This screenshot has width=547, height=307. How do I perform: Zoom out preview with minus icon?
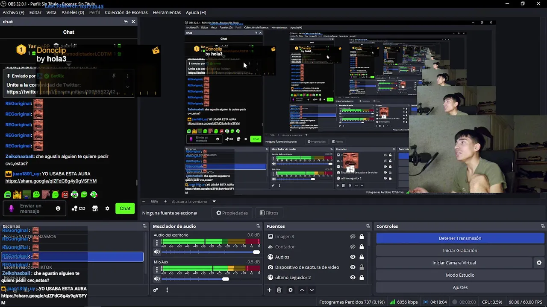pyautogui.click(x=144, y=201)
